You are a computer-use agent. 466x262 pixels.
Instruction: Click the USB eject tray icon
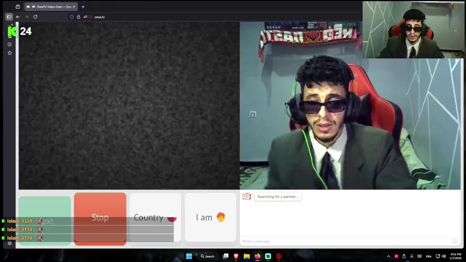(404, 256)
